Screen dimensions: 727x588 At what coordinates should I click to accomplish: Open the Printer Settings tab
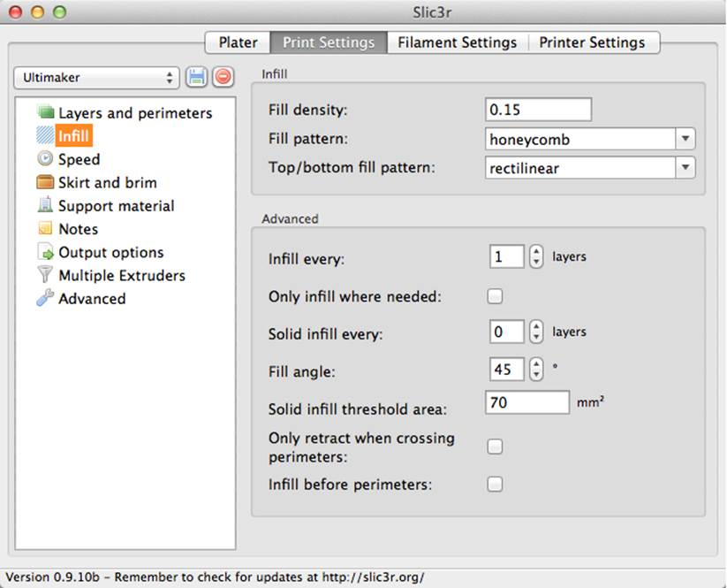coord(592,42)
